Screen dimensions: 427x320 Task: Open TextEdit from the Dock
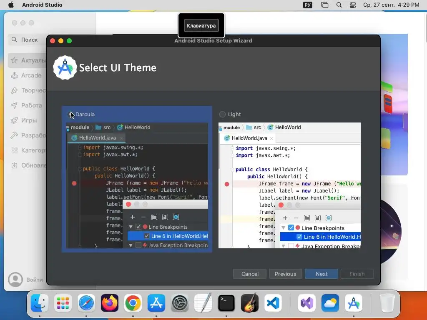(x=203, y=303)
